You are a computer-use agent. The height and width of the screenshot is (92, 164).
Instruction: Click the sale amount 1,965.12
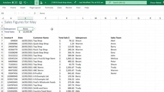[x=70, y=59]
